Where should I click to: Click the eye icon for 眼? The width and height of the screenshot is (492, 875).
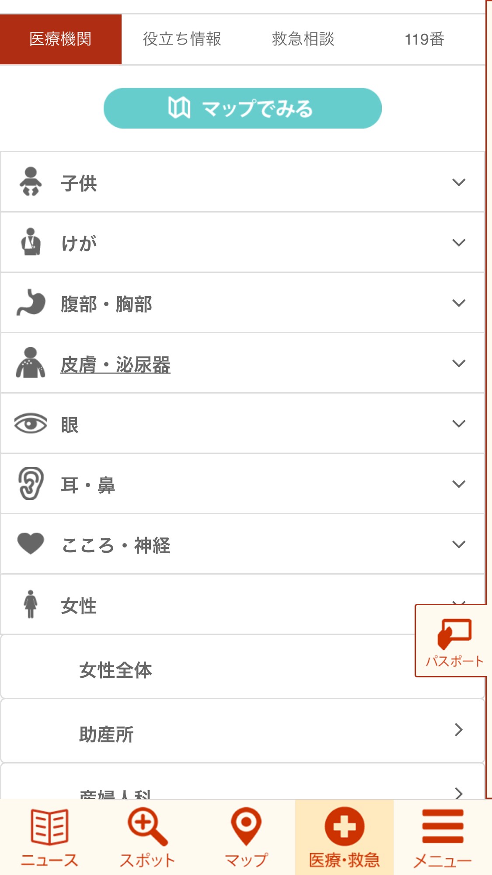pos(31,424)
